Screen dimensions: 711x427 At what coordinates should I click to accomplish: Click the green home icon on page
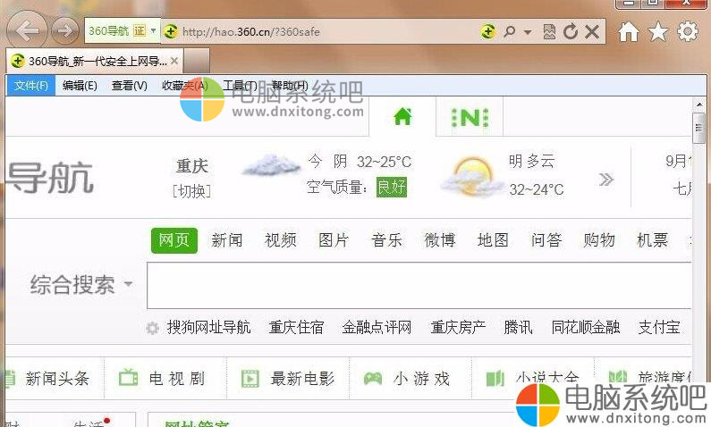tap(402, 117)
